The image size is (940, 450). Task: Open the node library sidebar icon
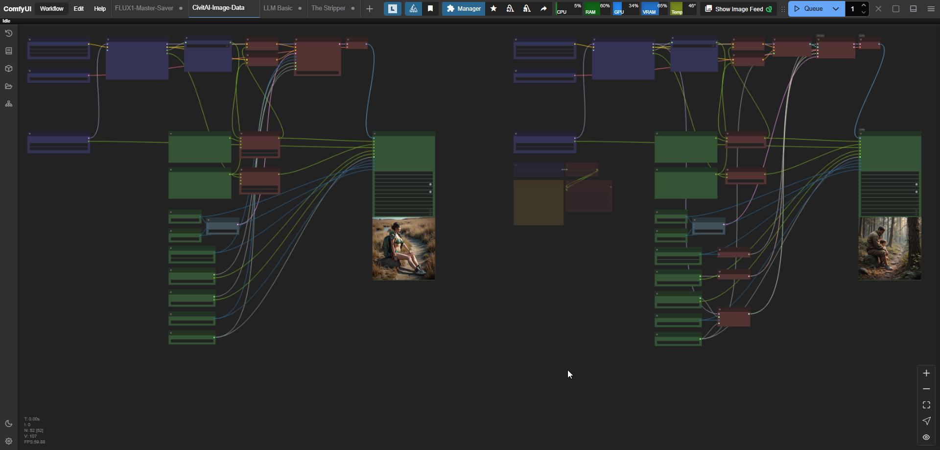(x=8, y=51)
